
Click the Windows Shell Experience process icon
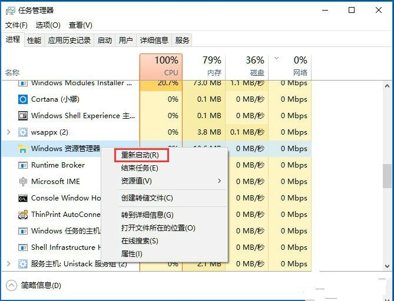(23, 116)
